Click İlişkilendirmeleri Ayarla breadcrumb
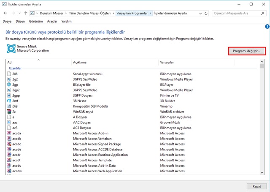This screenshot has width=270, height=192. (x=170, y=13)
